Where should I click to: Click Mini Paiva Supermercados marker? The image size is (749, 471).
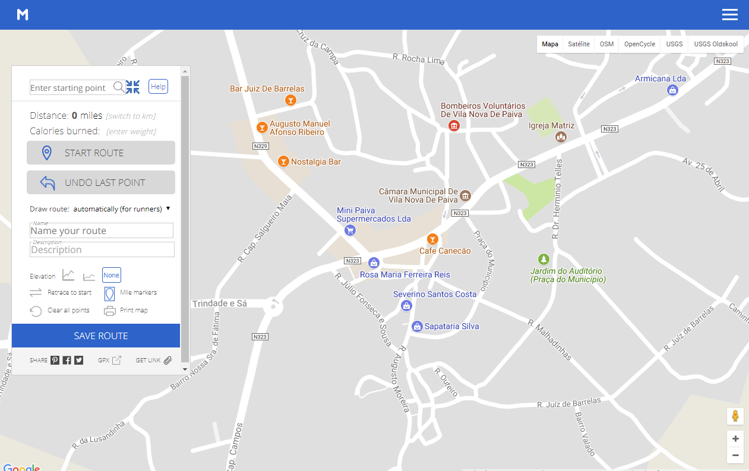coord(350,230)
